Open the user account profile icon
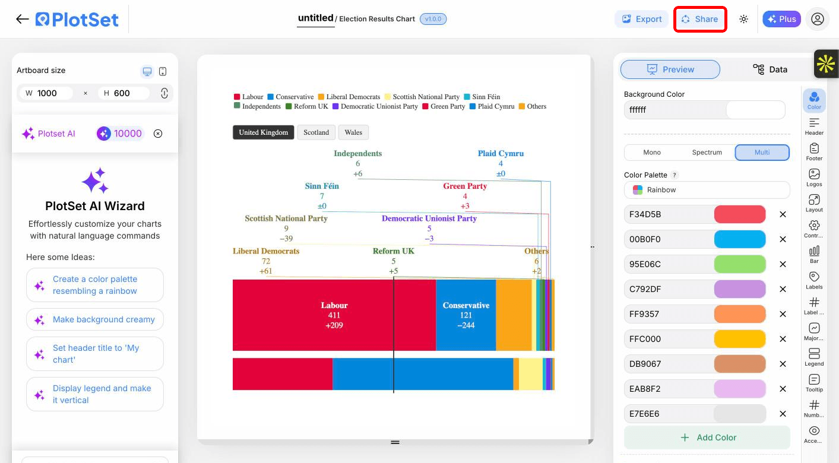The image size is (839, 463). (818, 19)
